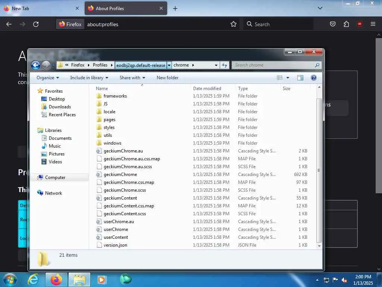Refresh the chrome folder via the address bar button

click(x=224, y=65)
